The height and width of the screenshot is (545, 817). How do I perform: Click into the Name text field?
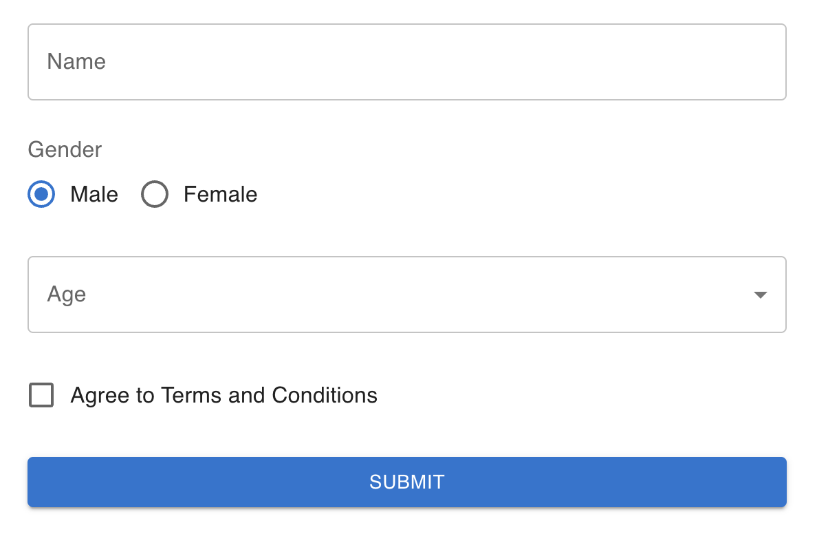pyautogui.click(x=406, y=62)
